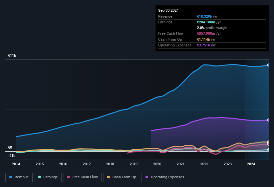Click the Revenue label in tooltip
This screenshot has height=187, width=274.
pyautogui.click(x=165, y=16)
